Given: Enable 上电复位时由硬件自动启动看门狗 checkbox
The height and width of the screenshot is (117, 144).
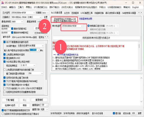Looking at the screenshot, I should pyautogui.click(x=4, y=70).
